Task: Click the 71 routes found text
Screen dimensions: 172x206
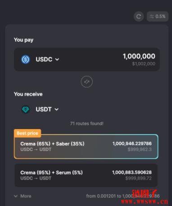Action: pos(87,124)
